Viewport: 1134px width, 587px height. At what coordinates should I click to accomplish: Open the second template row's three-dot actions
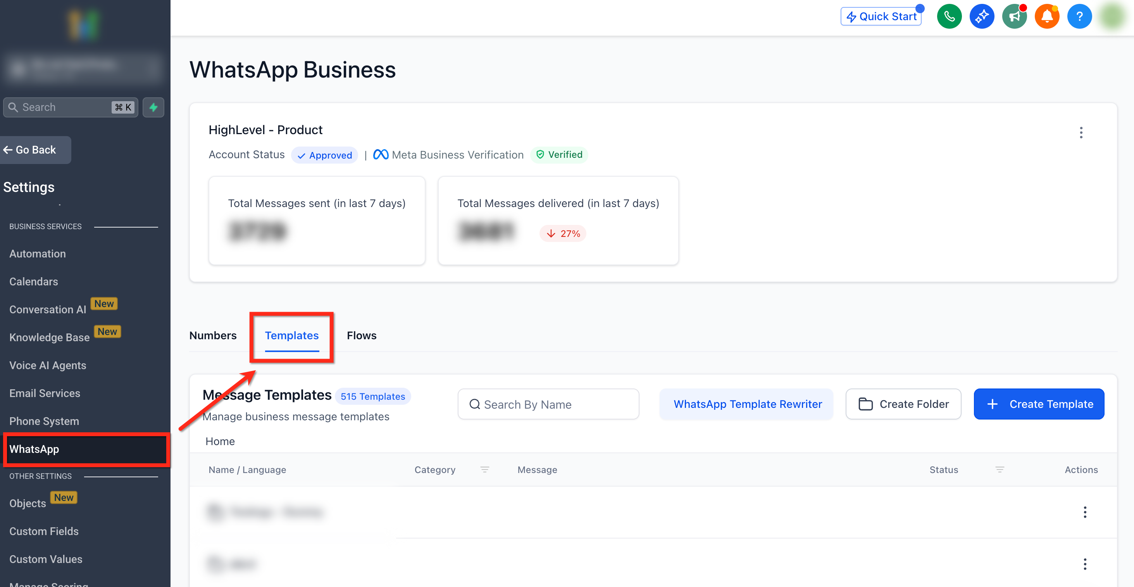(1085, 564)
